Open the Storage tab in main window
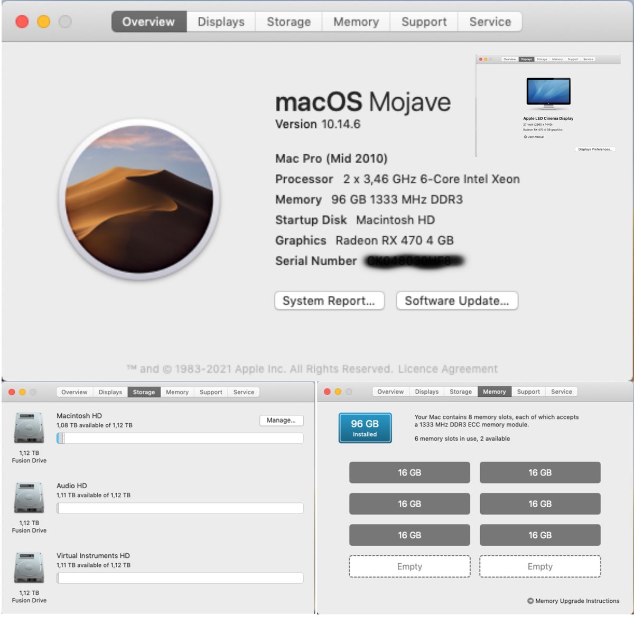Screen dimensions: 634x634 (x=288, y=22)
